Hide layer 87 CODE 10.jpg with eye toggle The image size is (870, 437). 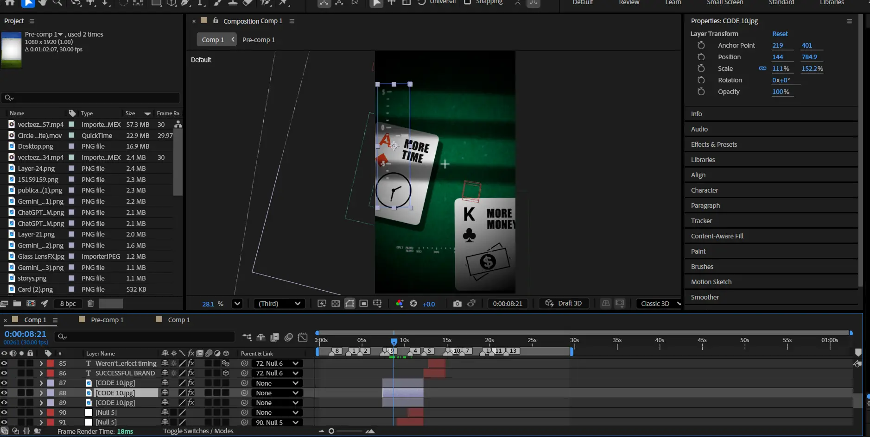(x=4, y=383)
